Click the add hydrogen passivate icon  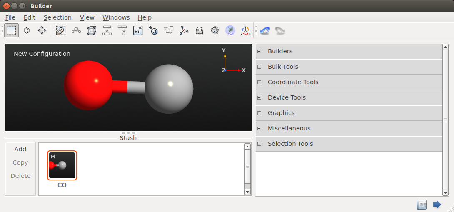coord(153,30)
